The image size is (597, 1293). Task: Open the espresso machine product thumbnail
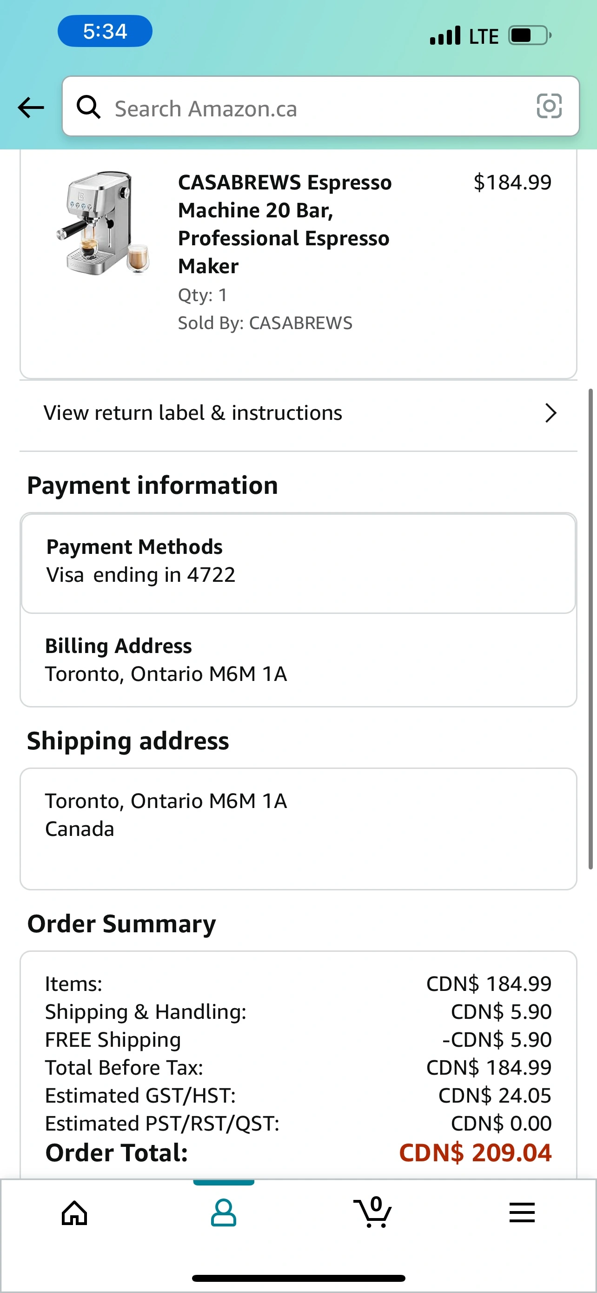pyautogui.click(x=103, y=222)
